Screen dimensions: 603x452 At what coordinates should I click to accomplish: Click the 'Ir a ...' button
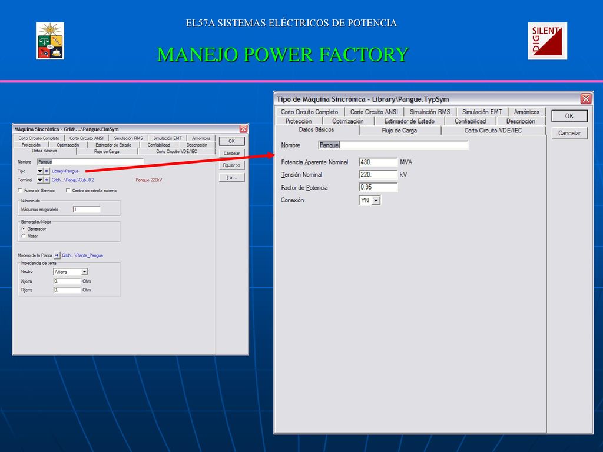click(232, 178)
